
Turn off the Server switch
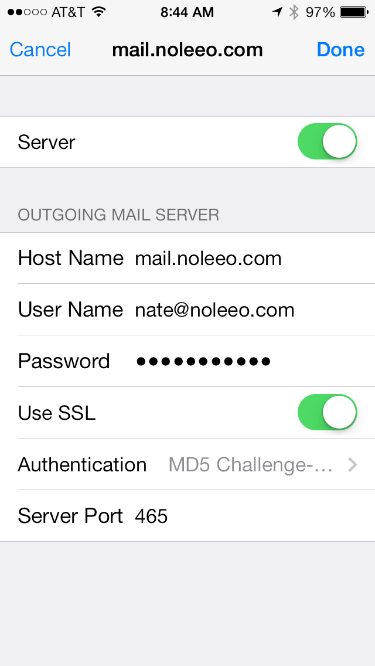click(x=328, y=141)
